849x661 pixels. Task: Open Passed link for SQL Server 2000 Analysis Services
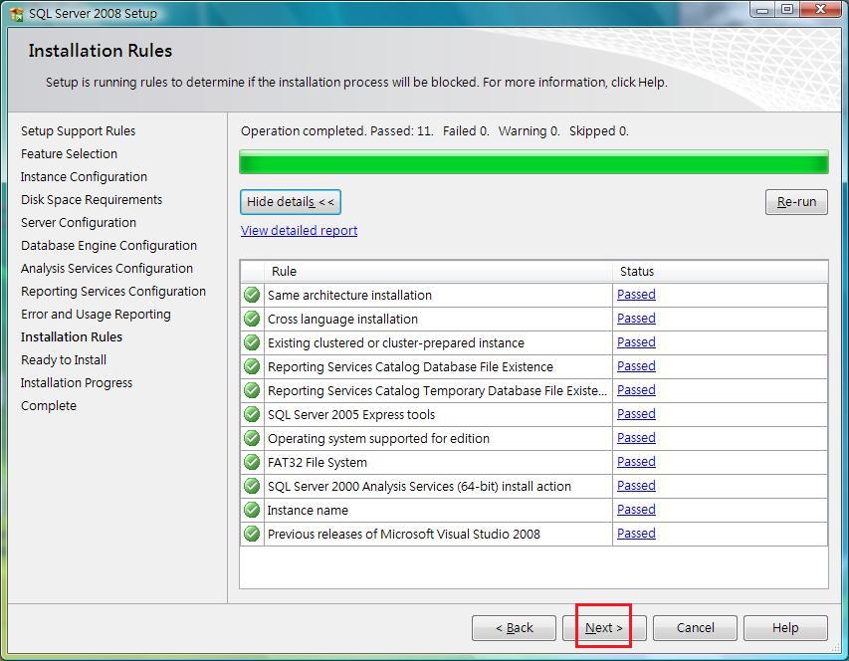pyautogui.click(x=636, y=485)
